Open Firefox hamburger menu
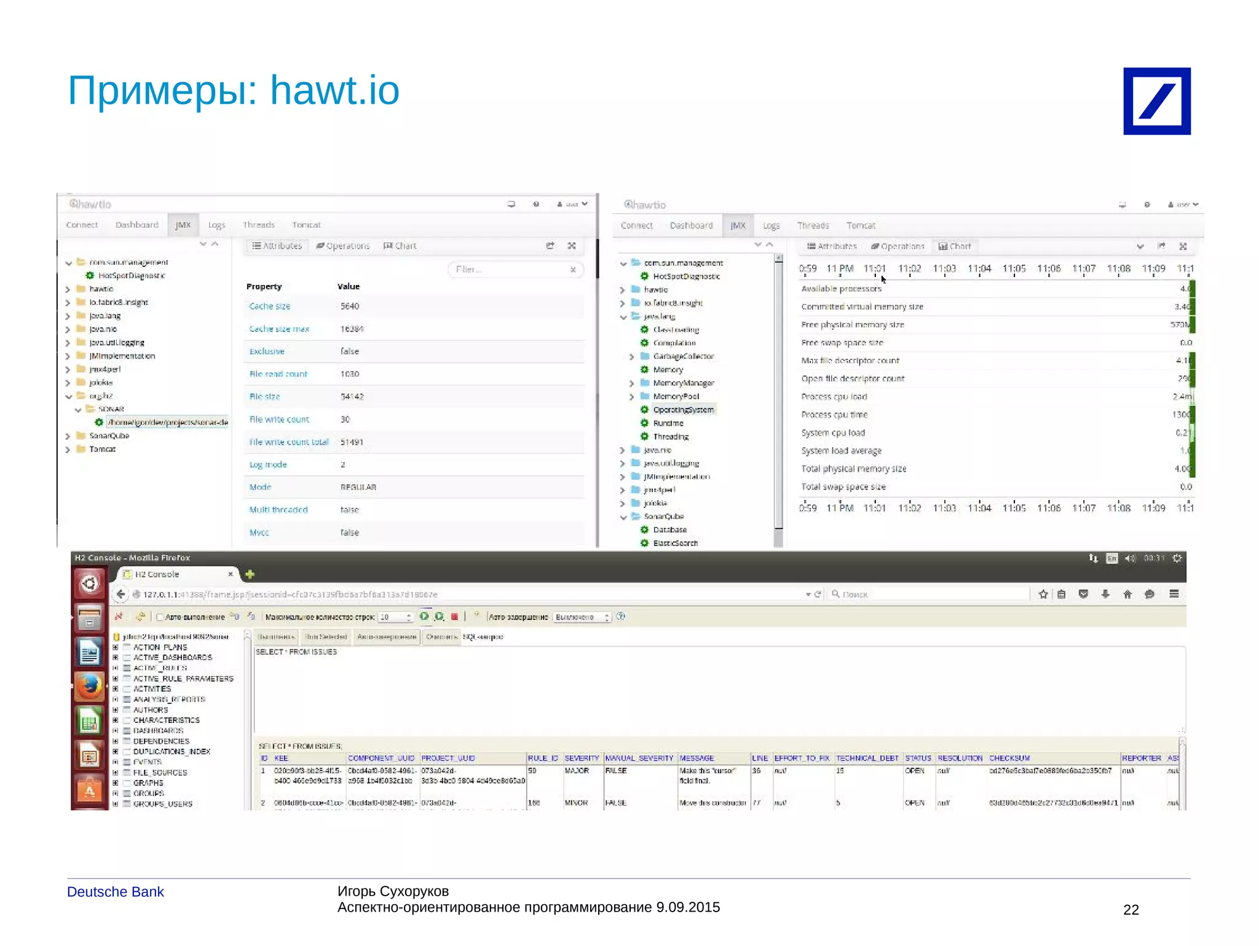The width and height of the screenshot is (1259, 946). (1174, 594)
